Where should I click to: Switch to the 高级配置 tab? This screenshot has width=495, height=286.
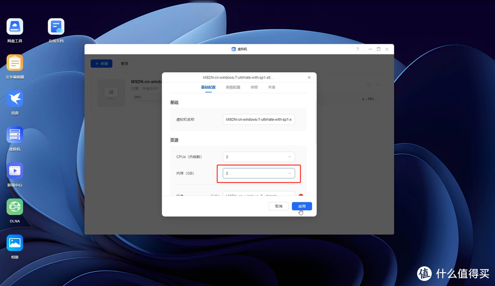pos(233,87)
